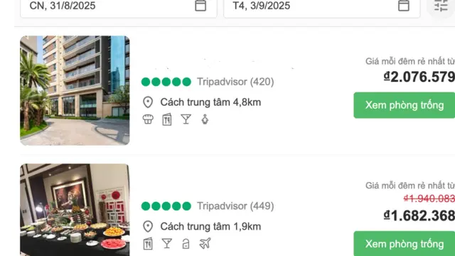Click the location pin for 1,9km hotel

click(148, 226)
